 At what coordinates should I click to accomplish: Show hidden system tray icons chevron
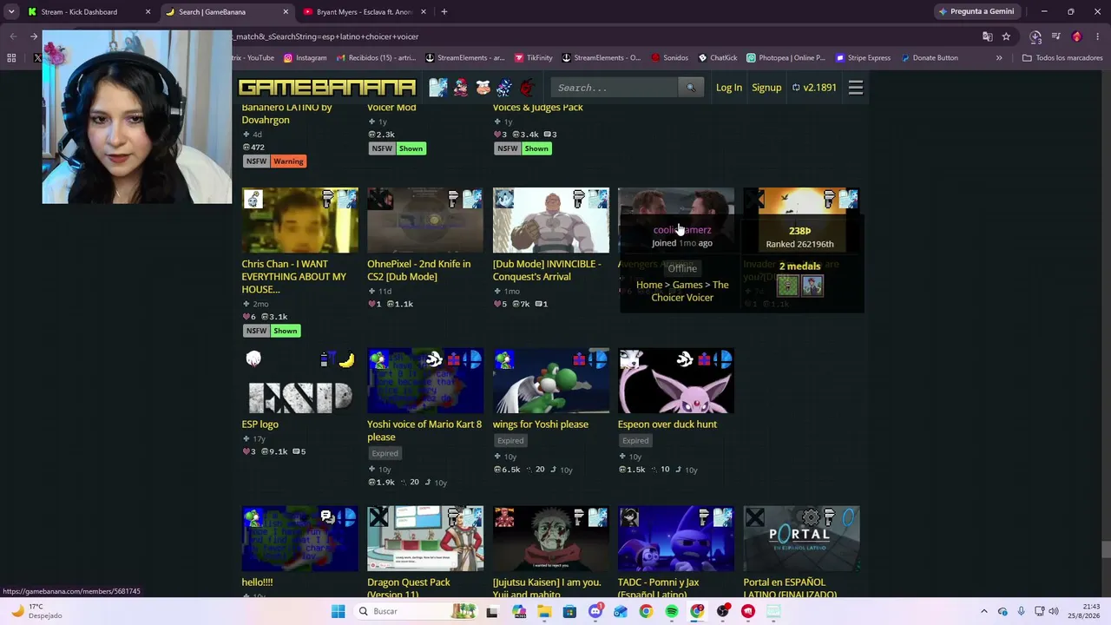(x=983, y=611)
